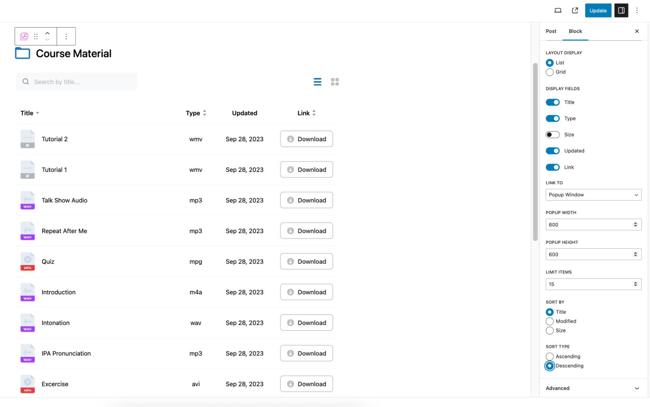Click the folder icon beside Course Material
This screenshot has height=407, width=650.
[22, 53]
